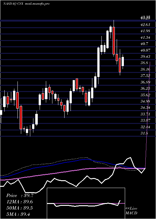Click the 41.34 price level label
The image size is (156, 219).
(x=145, y=37)
